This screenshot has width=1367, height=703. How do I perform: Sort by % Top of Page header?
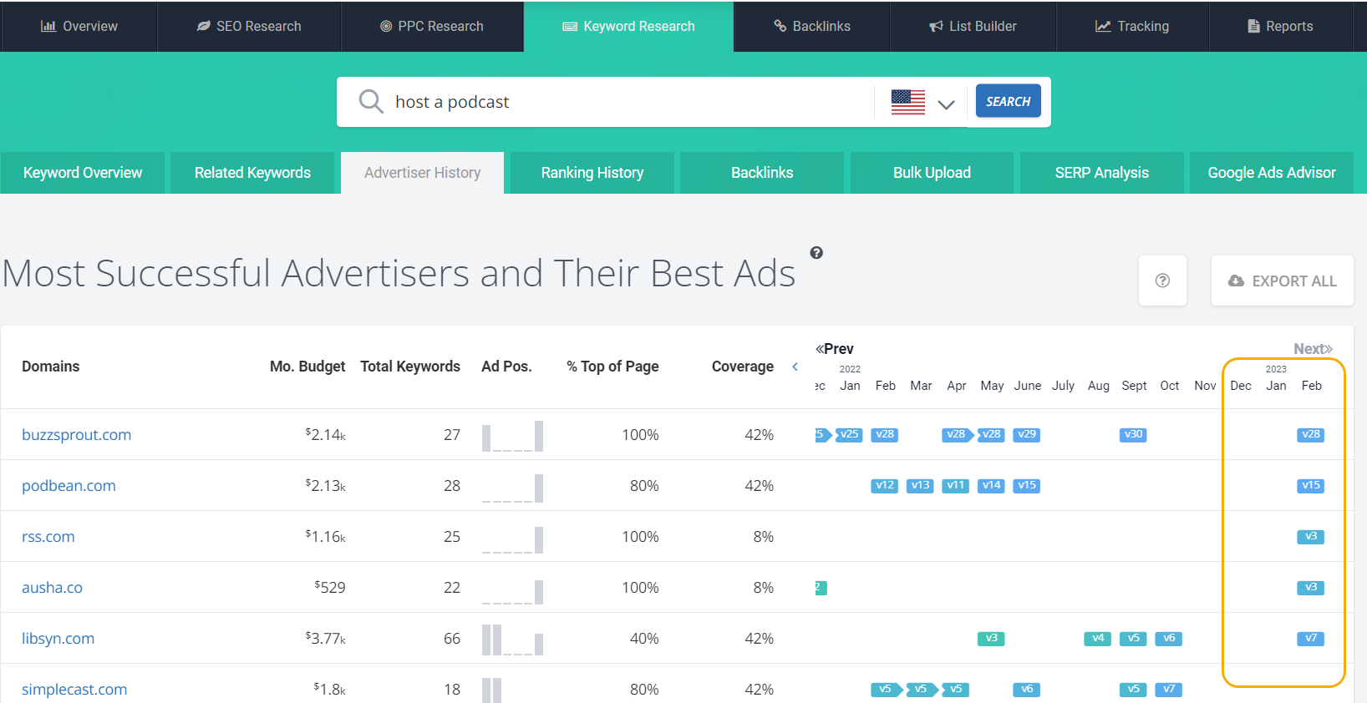(612, 367)
